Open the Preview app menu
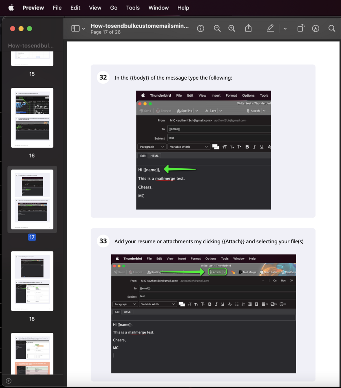 pos(33,8)
